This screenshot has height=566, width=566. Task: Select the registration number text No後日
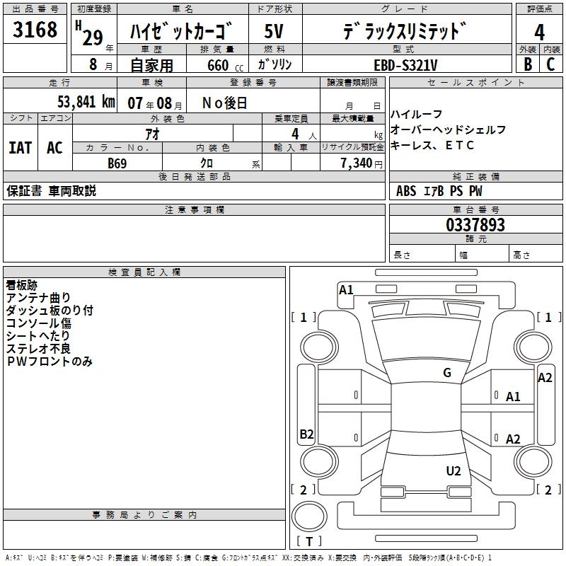click(224, 103)
